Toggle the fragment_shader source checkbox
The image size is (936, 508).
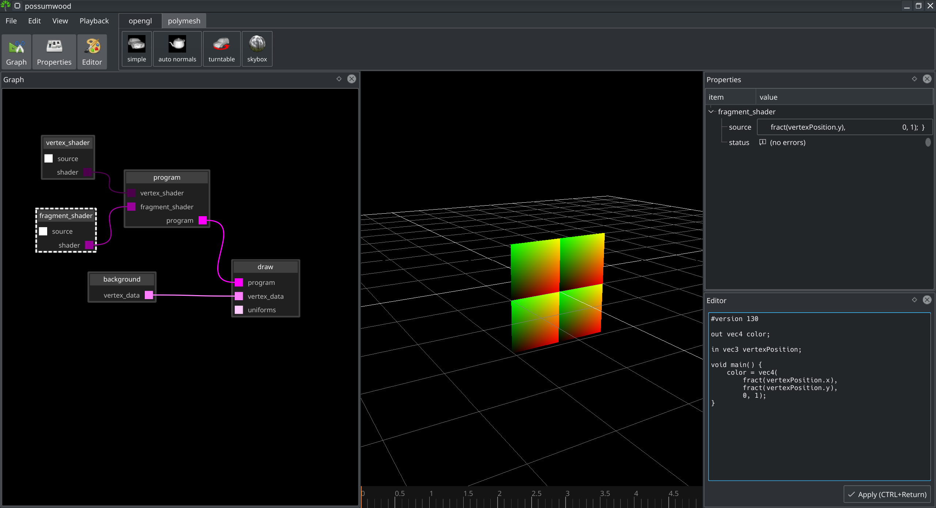(x=44, y=231)
